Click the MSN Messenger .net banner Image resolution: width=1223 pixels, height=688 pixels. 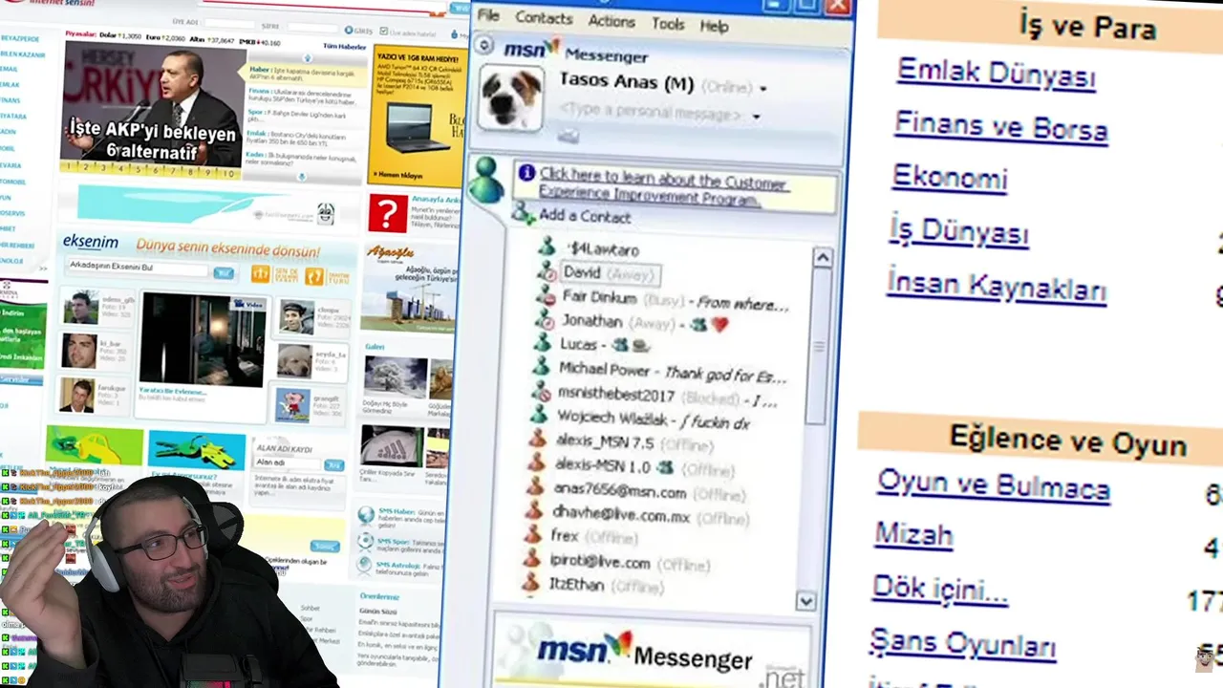pyautogui.click(x=653, y=653)
